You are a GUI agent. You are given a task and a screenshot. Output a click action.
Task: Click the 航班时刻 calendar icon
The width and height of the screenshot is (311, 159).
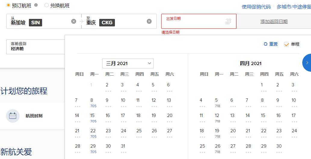(x=13, y=116)
